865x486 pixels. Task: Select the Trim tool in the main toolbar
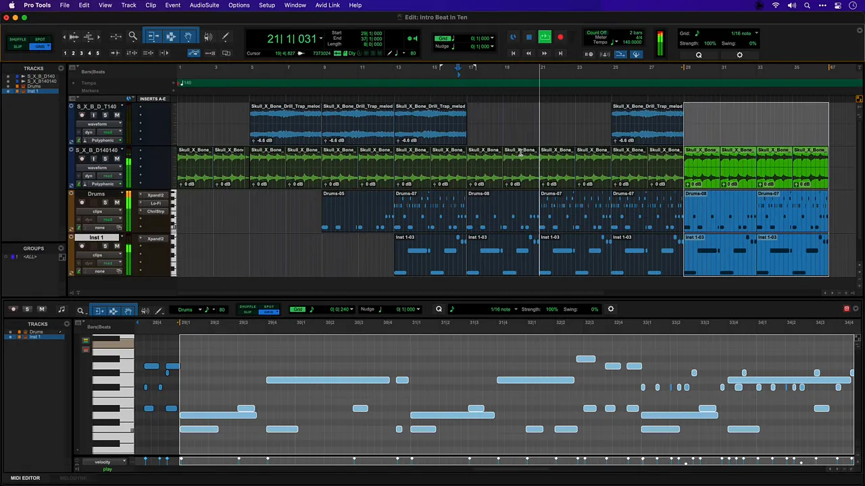pyautogui.click(x=153, y=36)
